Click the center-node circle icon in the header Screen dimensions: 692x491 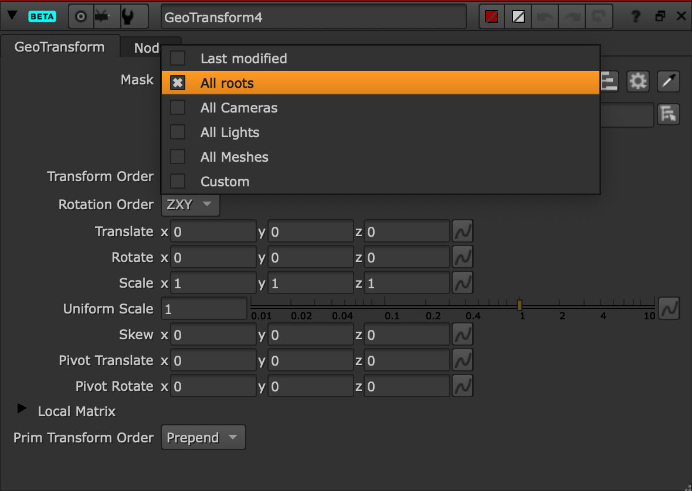(x=81, y=17)
